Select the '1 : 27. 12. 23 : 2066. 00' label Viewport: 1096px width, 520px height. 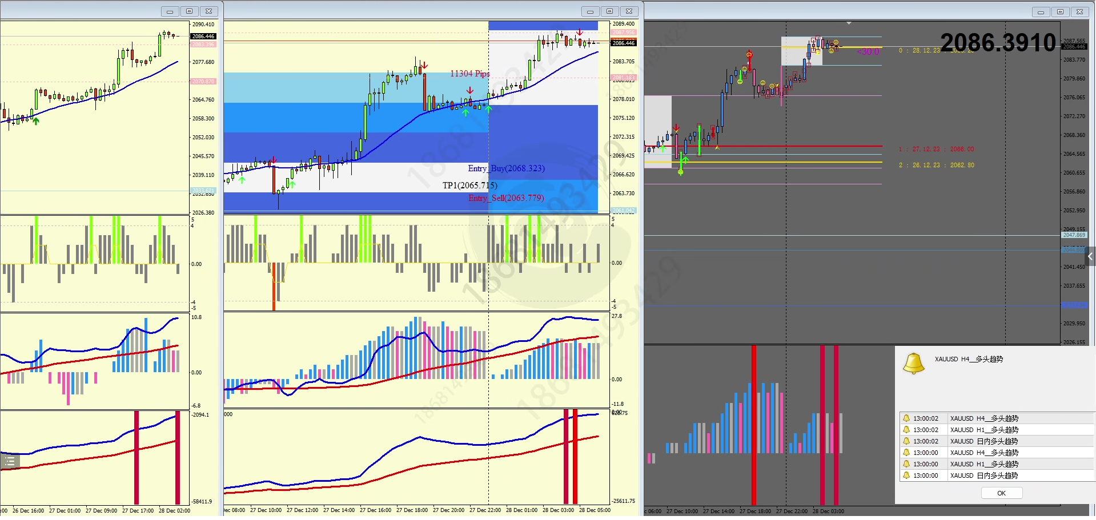point(937,150)
